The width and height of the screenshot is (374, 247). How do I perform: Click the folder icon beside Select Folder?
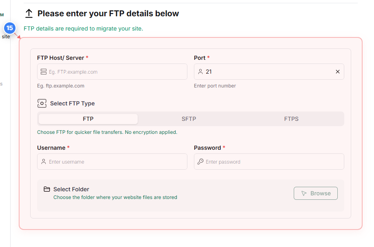[x=46, y=189]
